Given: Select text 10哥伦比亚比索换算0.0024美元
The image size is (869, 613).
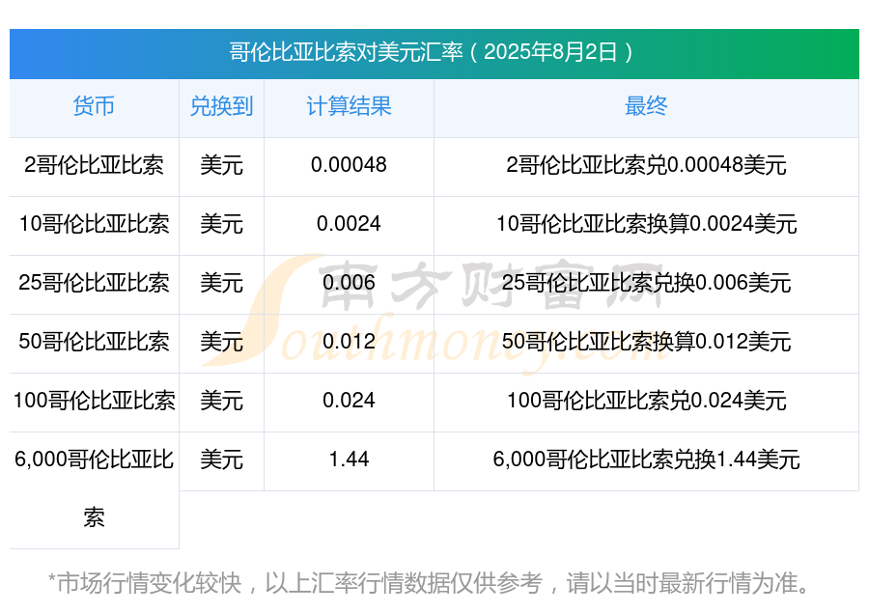Looking at the screenshot, I should pyautogui.click(x=646, y=224).
